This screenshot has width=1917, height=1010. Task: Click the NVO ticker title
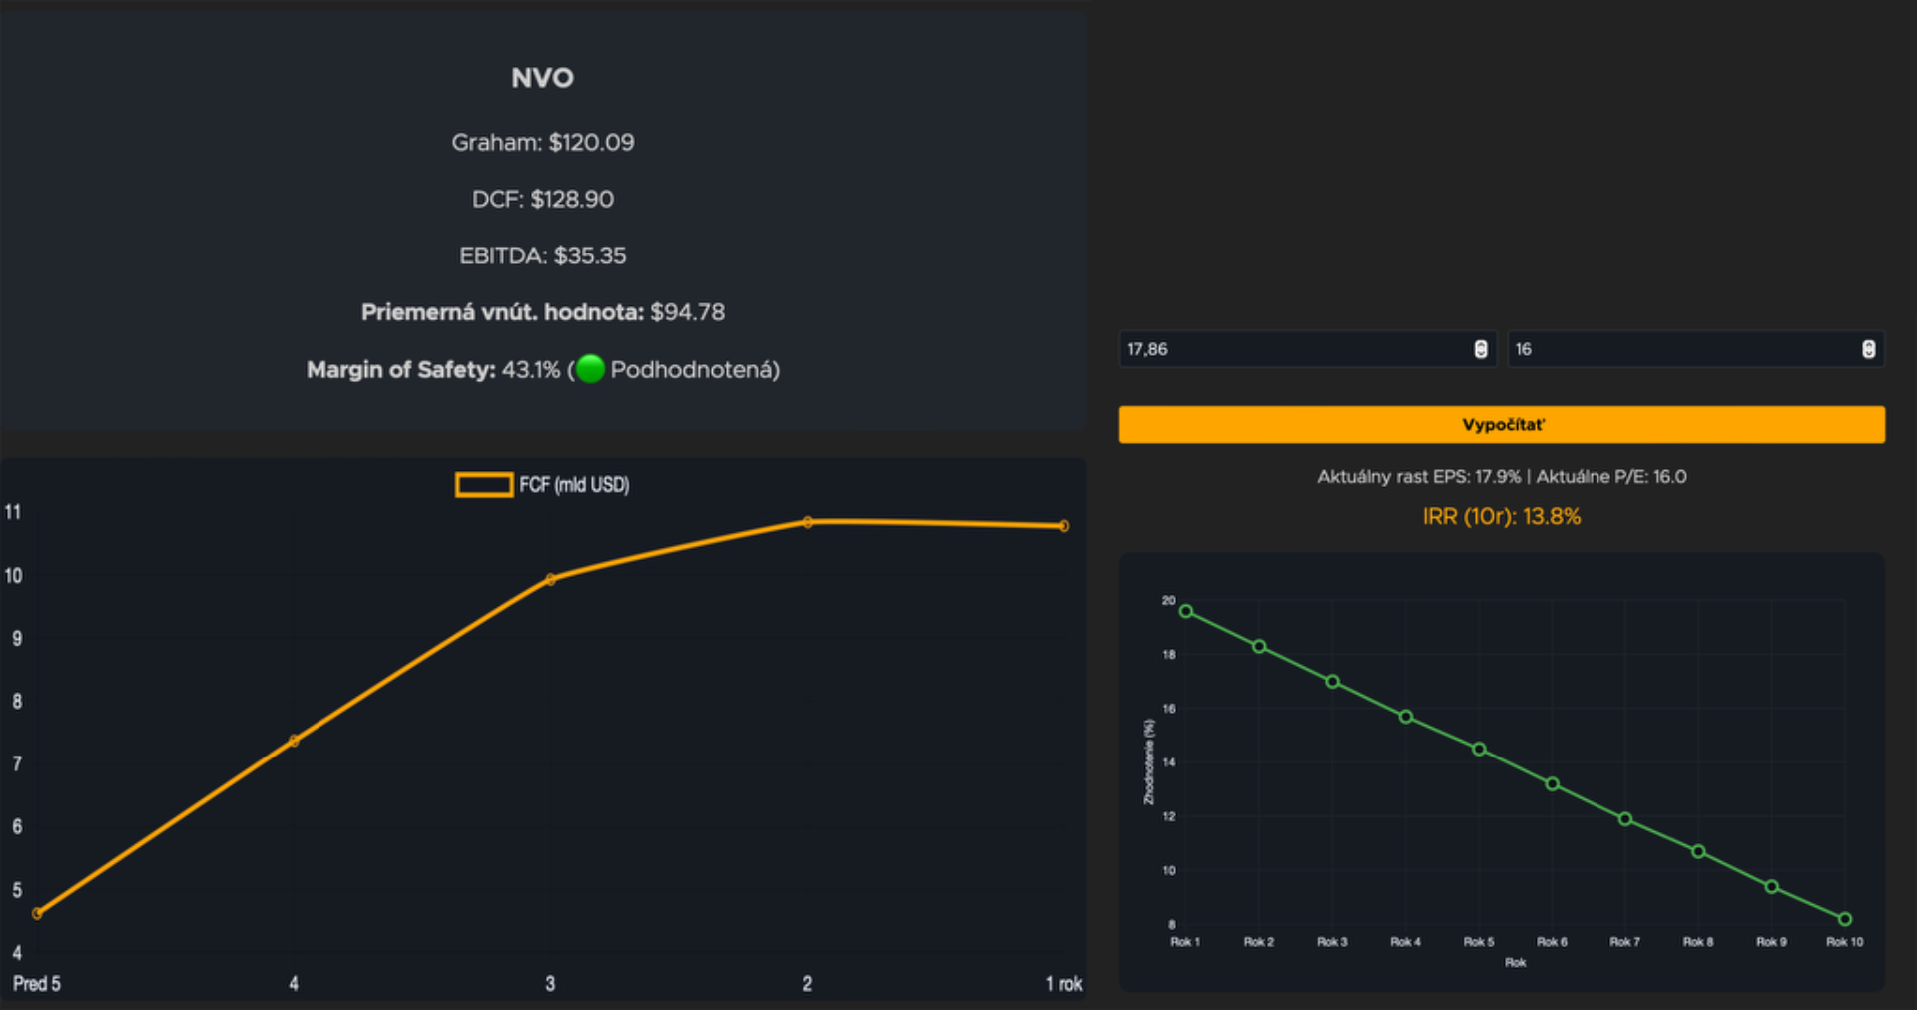pos(542,78)
